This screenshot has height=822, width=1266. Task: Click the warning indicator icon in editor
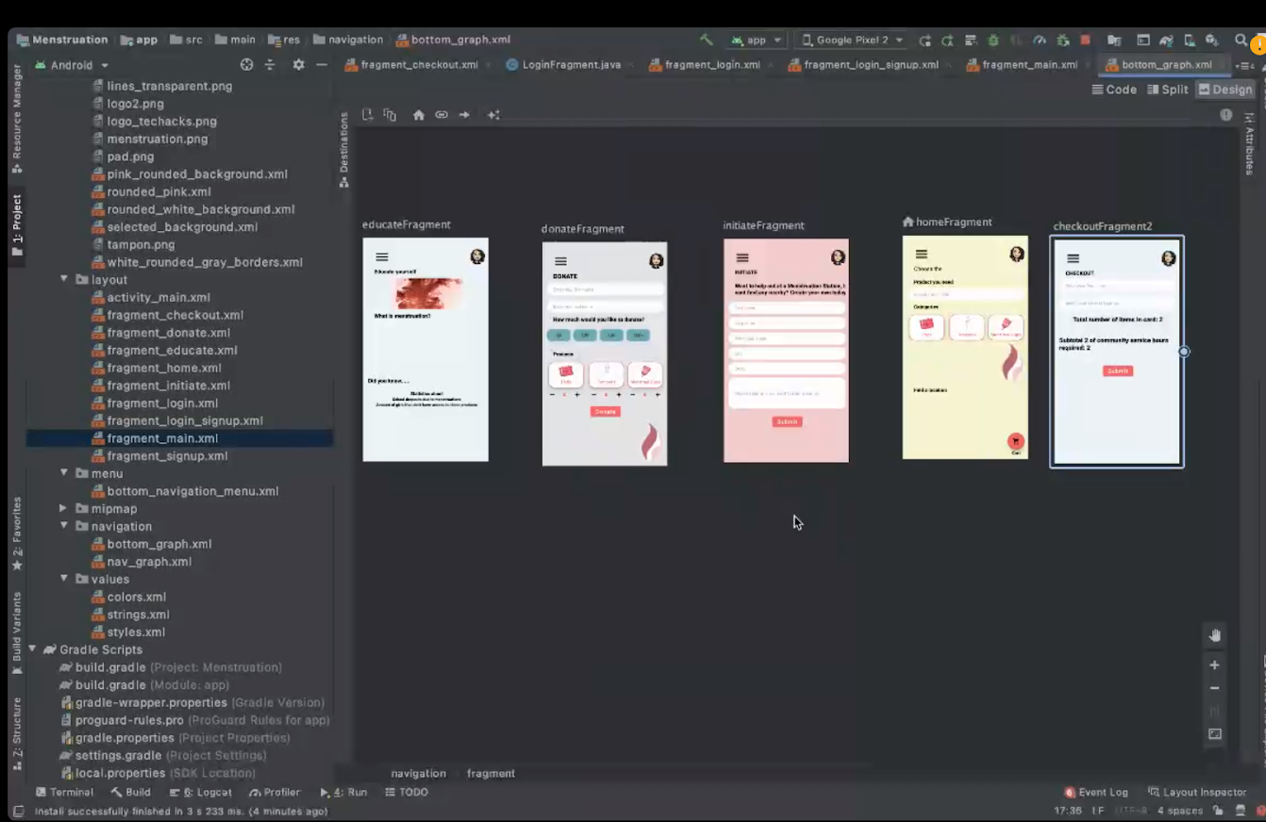1226,115
